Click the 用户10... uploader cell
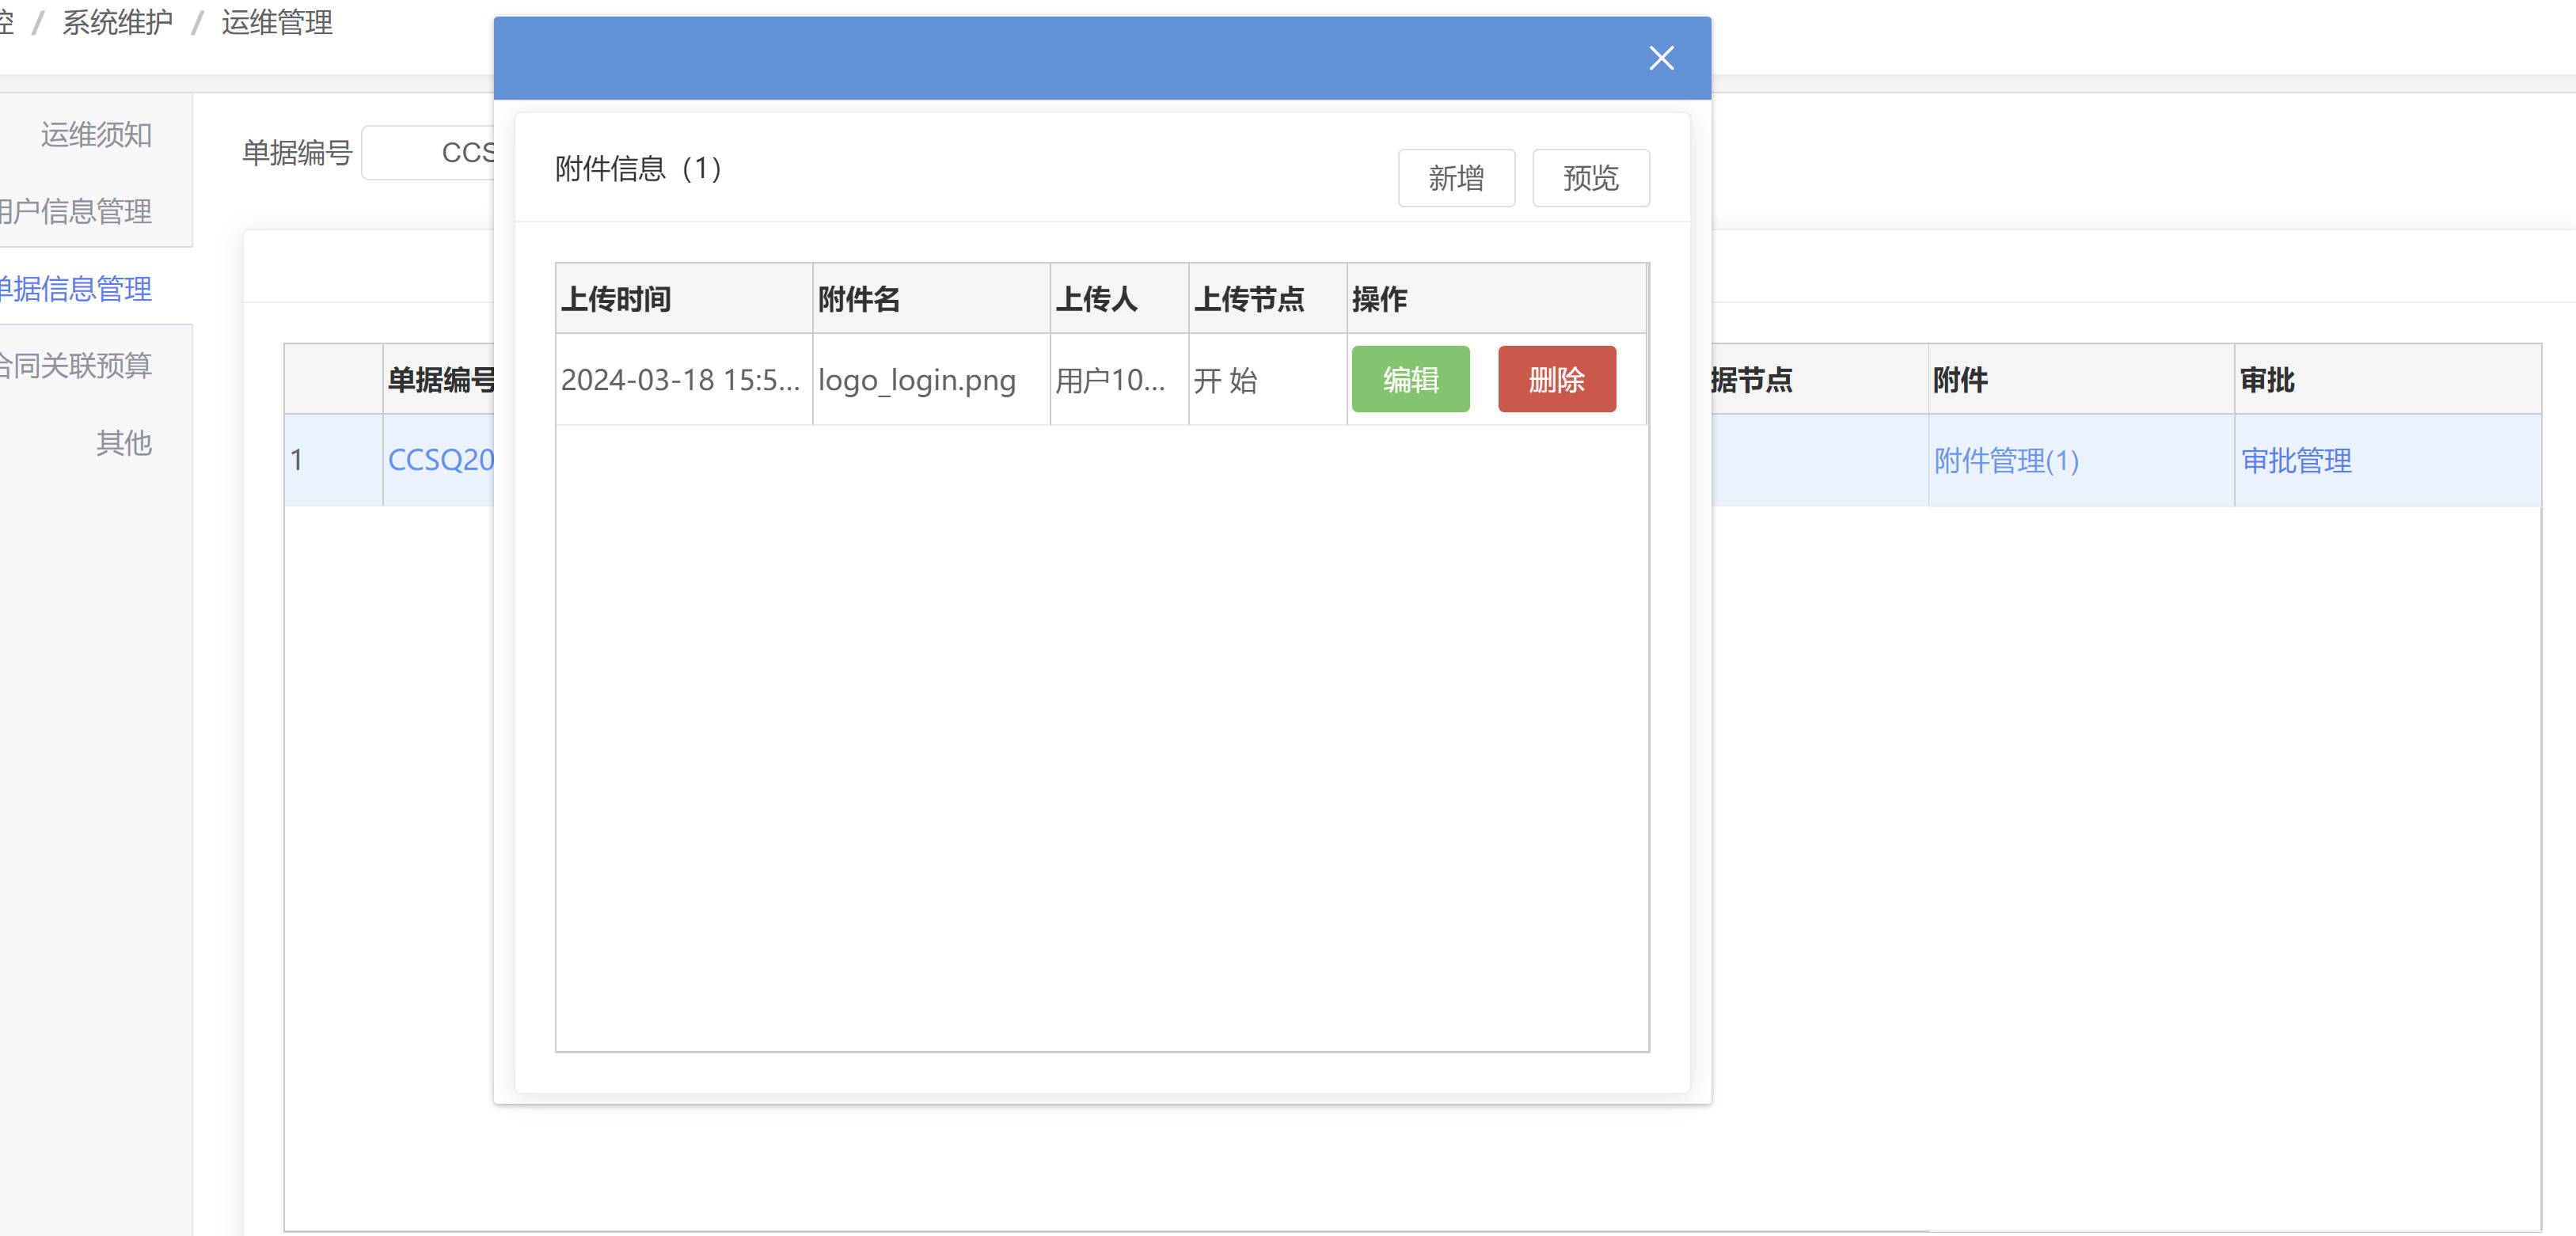Viewport: 2576px width, 1236px height. point(1119,380)
